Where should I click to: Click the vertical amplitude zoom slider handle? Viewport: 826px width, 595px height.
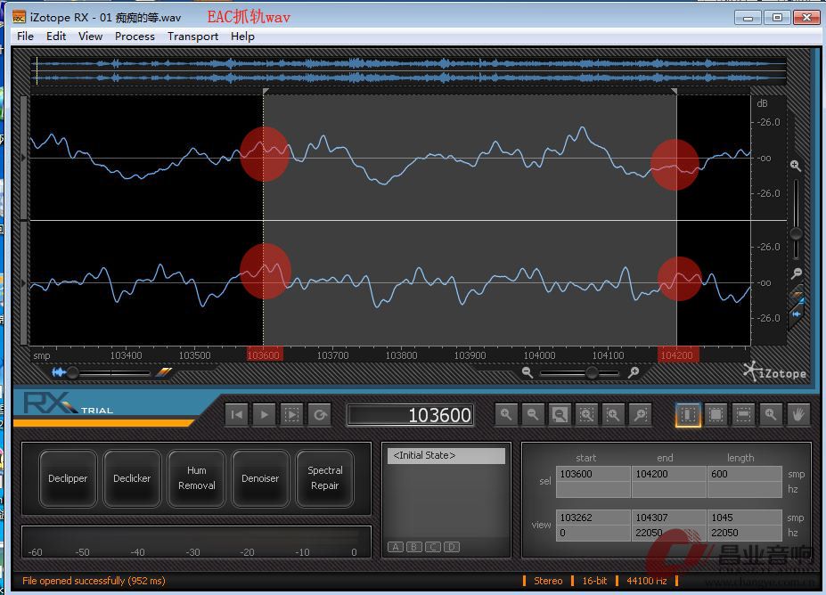tap(796, 233)
